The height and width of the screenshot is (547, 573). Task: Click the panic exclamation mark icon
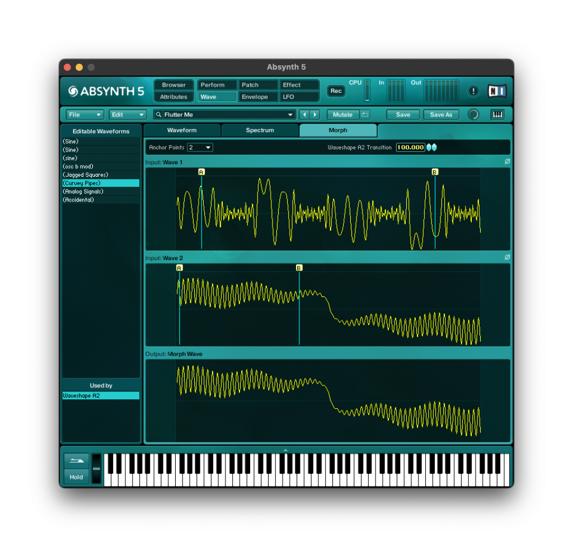[473, 91]
